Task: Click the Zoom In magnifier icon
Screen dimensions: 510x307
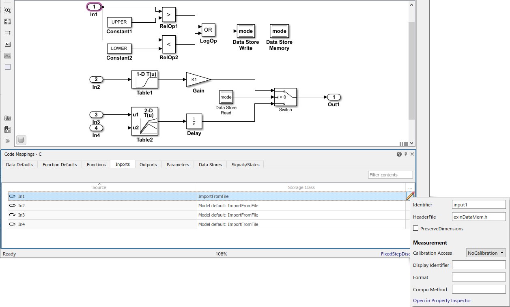Action: (8, 10)
